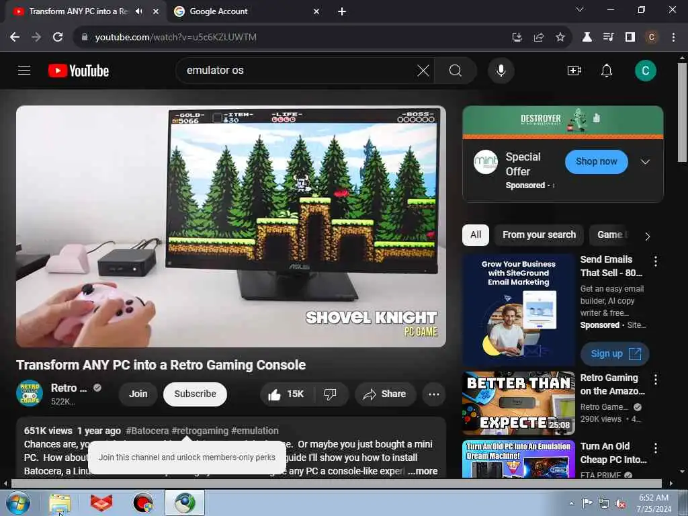The height and width of the screenshot is (516, 688).
Task: Open options for Turn An Old PC video
Action: [656, 448]
